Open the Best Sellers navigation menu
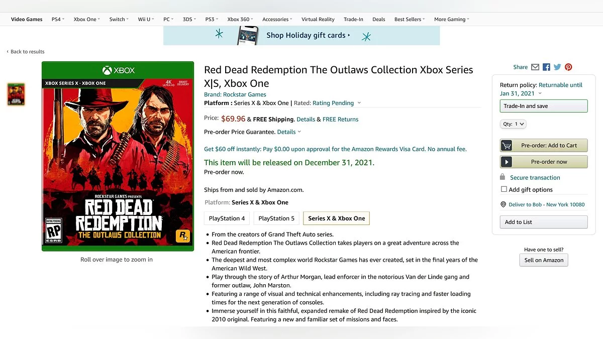This screenshot has width=603, height=339. coord(409,20)
